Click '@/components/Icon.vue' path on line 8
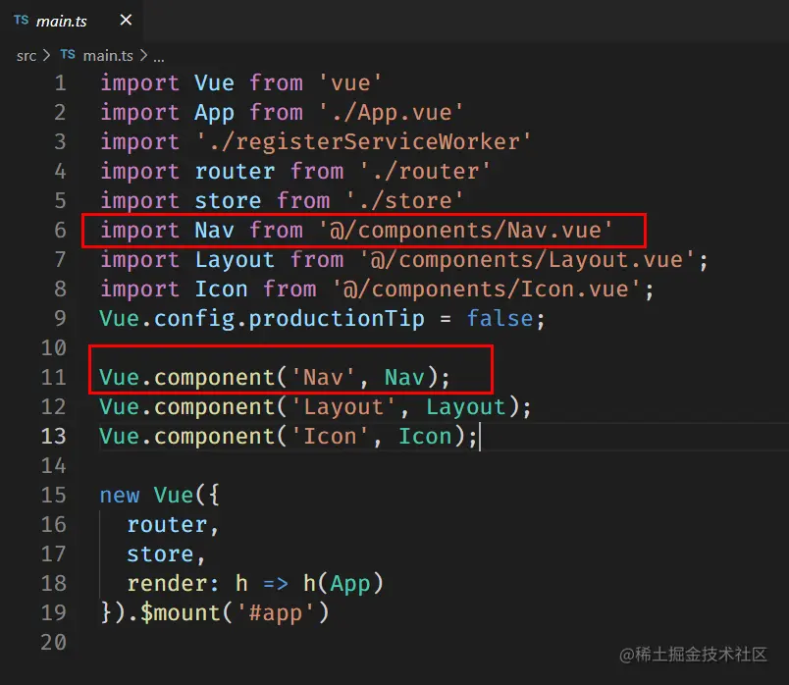Viewport: 789px width, 685px height. pyautogui.click(x=486, y=289)
